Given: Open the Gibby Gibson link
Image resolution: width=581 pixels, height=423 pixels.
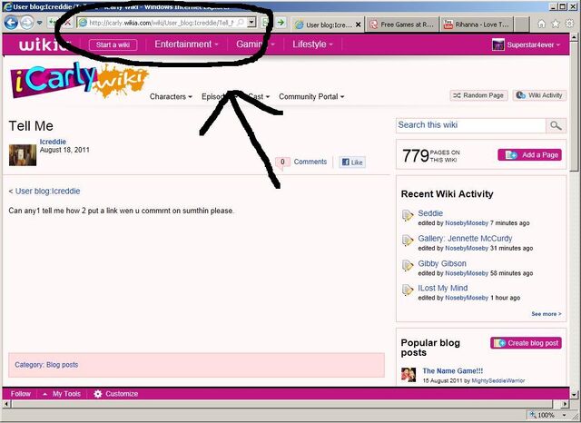Looking at the screenshot, I should pyautogui.click(x=442, y=263).
